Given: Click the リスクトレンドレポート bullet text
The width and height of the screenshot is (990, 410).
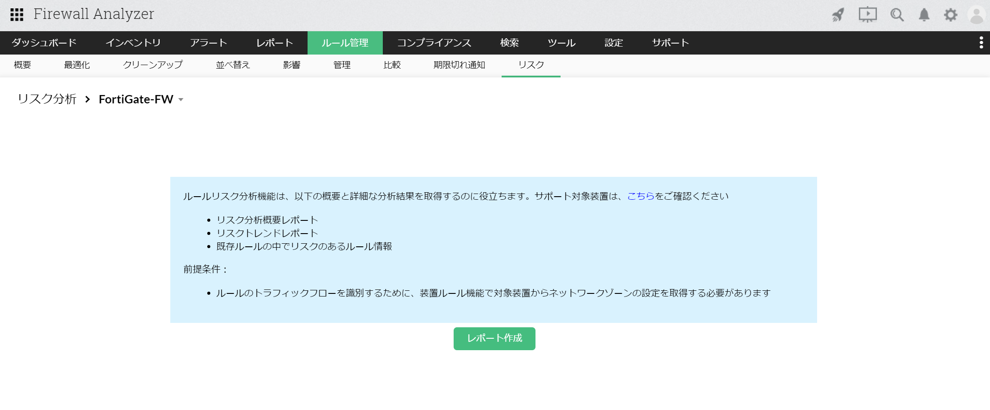Looking at the screenshot, I should (x=267, y=233).
